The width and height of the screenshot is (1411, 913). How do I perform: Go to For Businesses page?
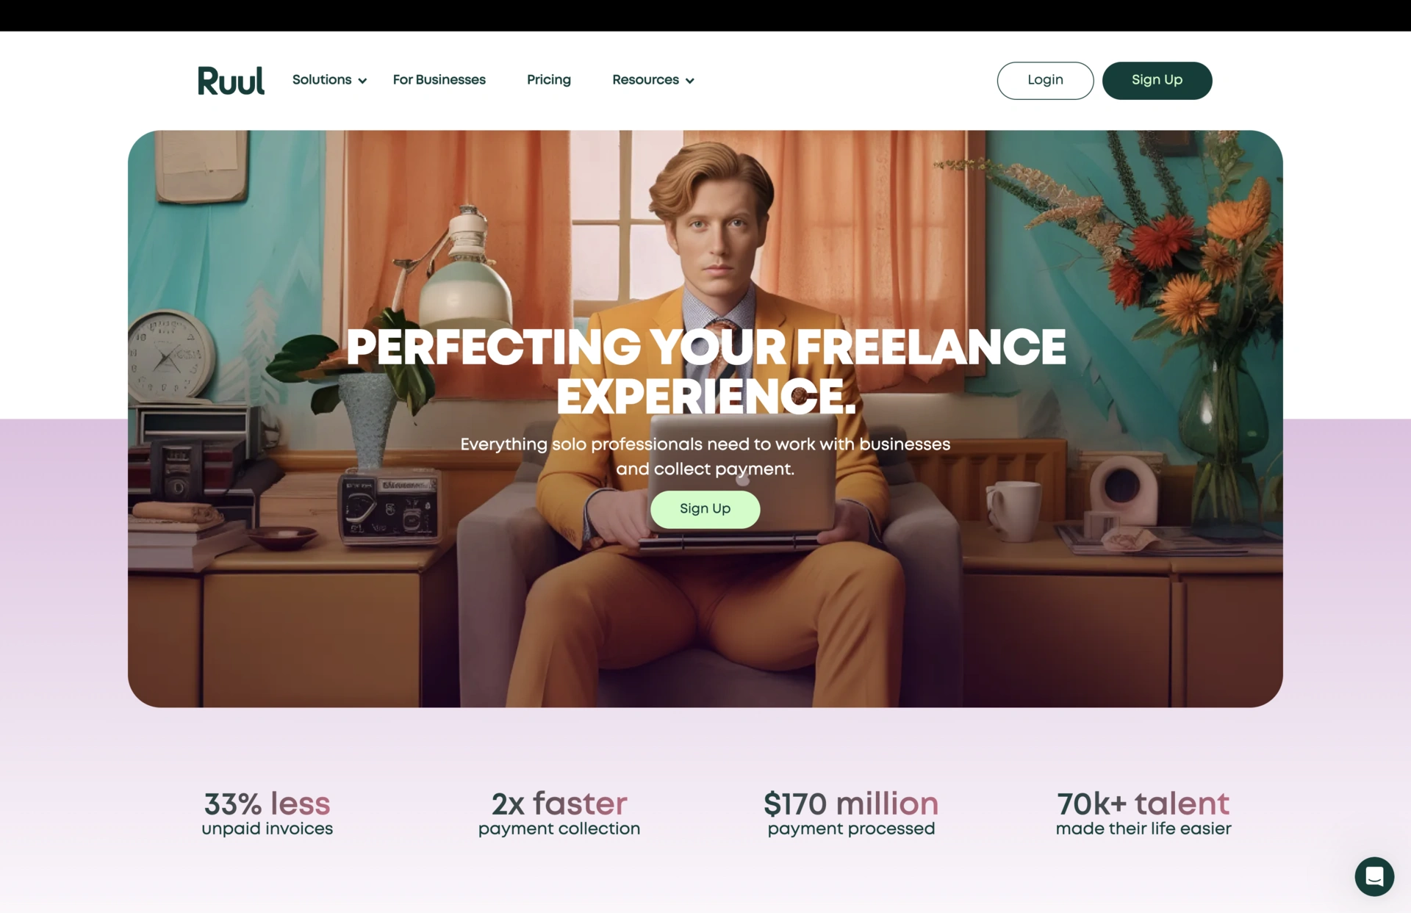[x=439, y=79]
